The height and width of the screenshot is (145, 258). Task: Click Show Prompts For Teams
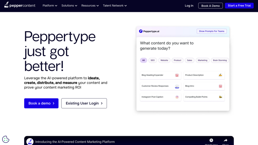click(x=212, y=31)
